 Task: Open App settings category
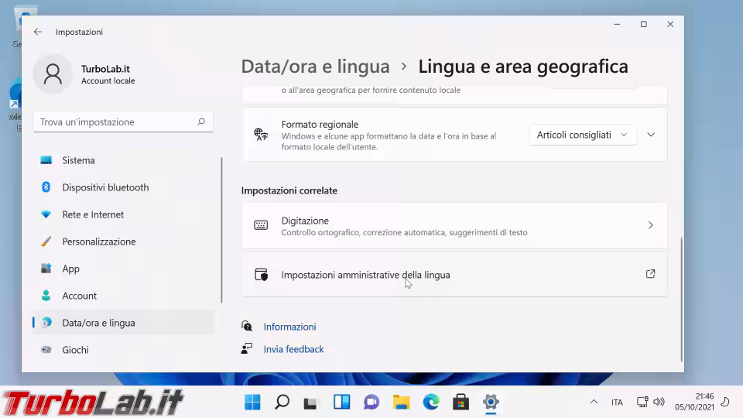(123, 269)
